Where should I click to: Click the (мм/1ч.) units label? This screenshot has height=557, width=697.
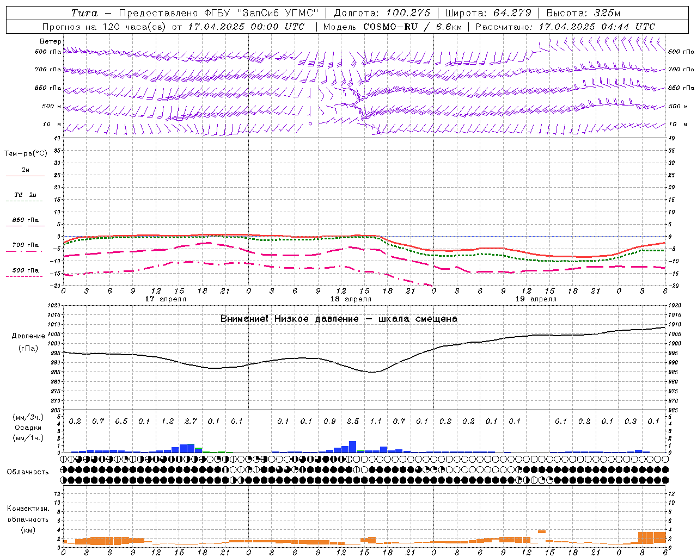pos(28,438)
